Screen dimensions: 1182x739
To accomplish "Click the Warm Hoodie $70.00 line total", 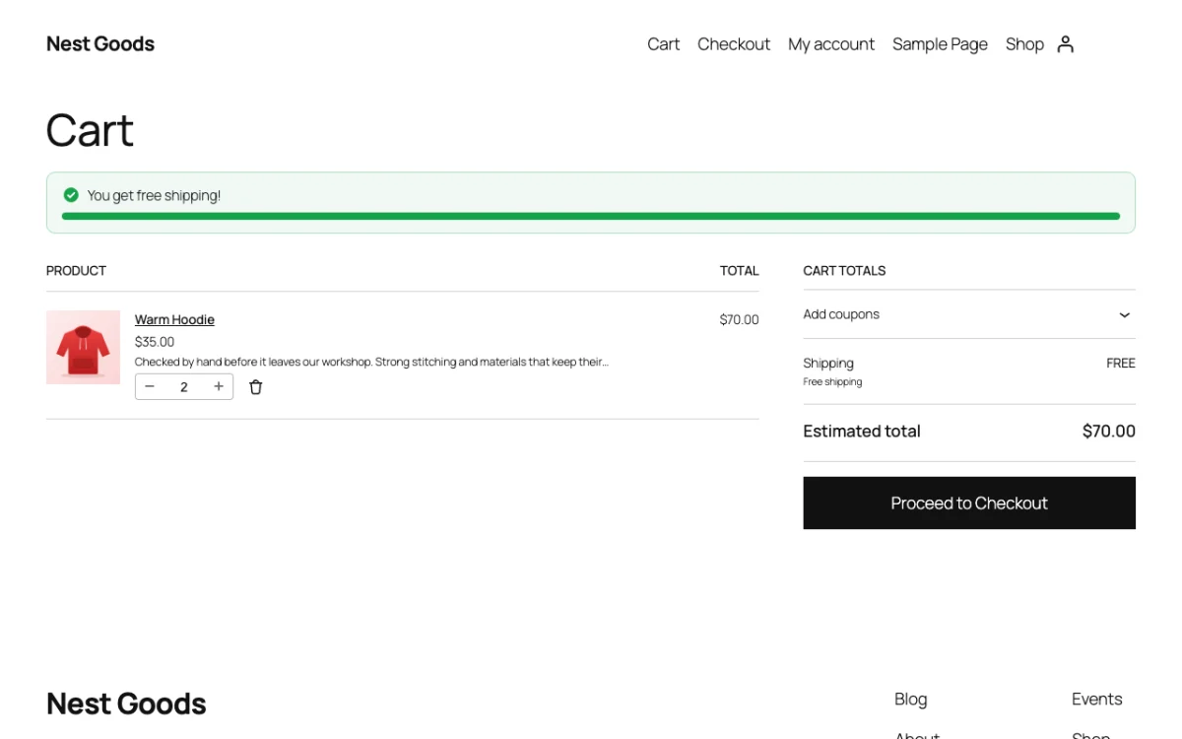I will [739, 319].
